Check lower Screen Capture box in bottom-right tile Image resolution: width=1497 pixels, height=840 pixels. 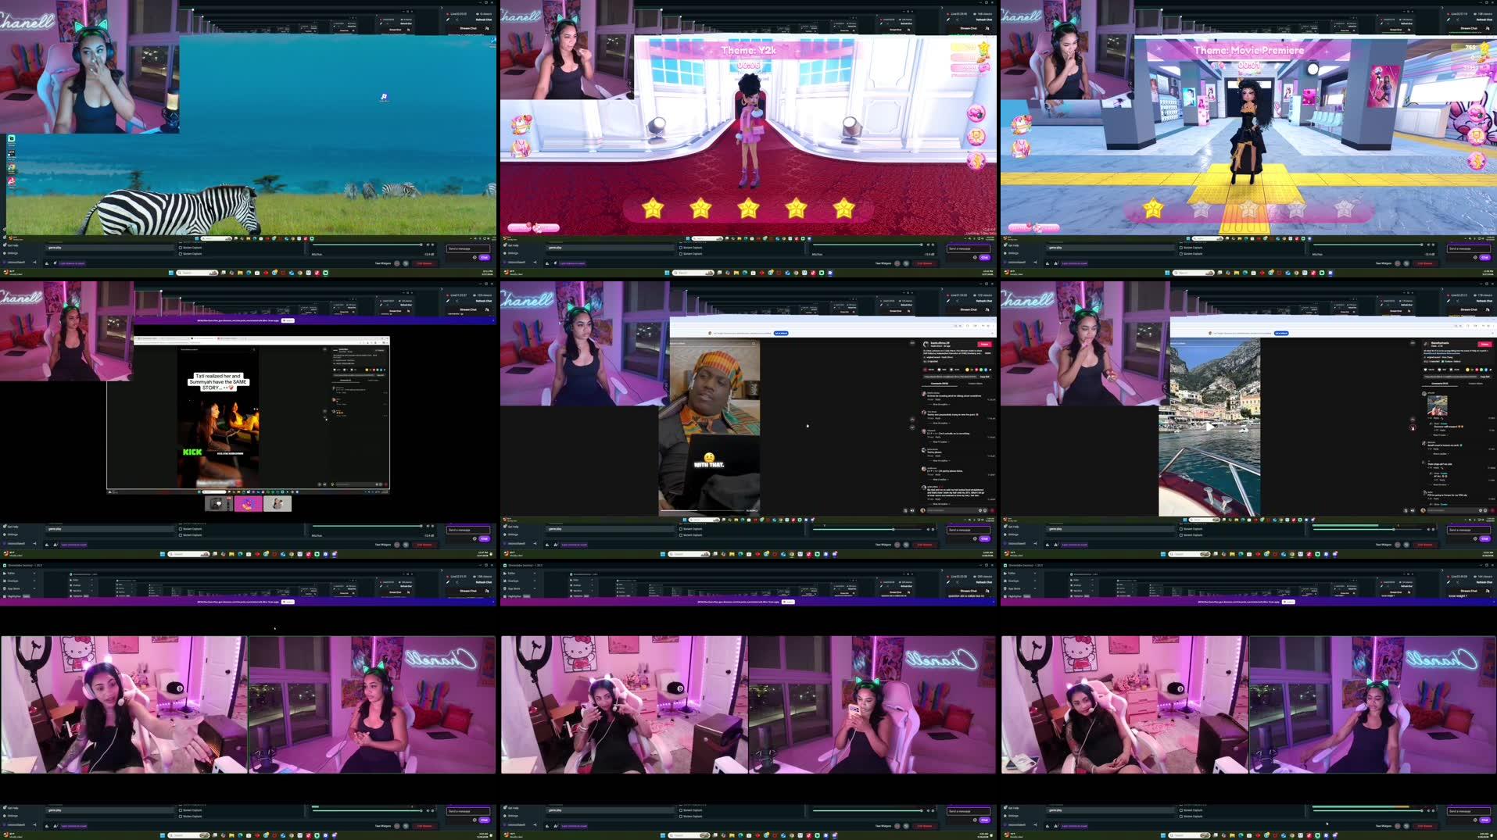[x=1180, y=817]
